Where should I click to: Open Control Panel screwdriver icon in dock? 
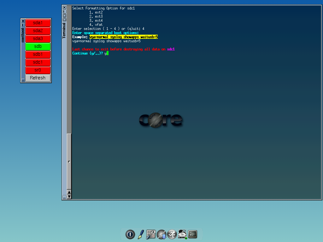[x=151, y=234]
